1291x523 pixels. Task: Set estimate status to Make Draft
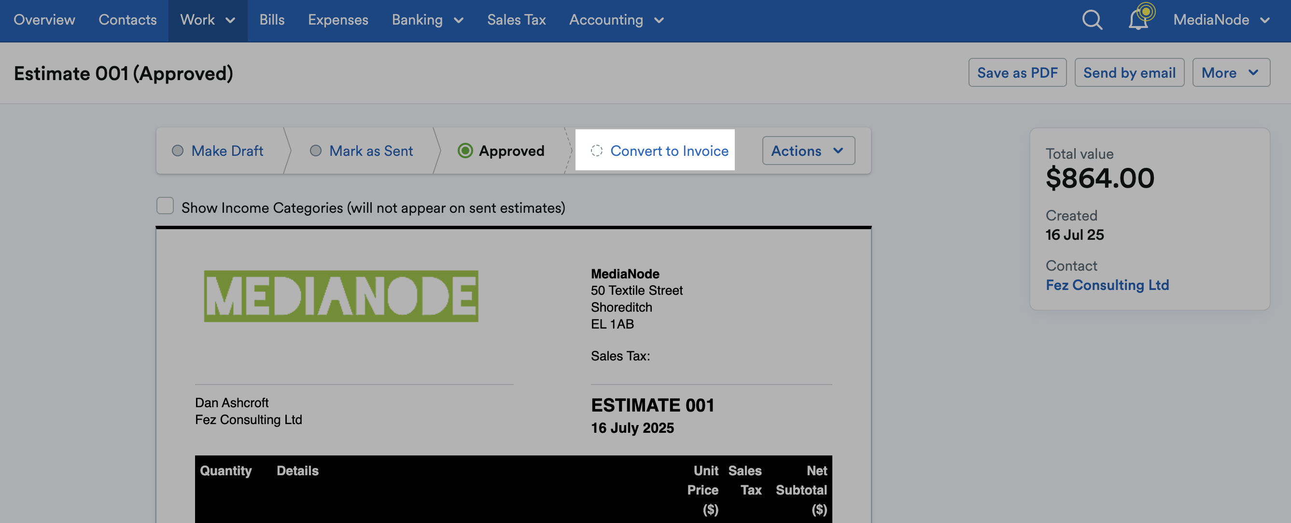(x=218, y=151)
